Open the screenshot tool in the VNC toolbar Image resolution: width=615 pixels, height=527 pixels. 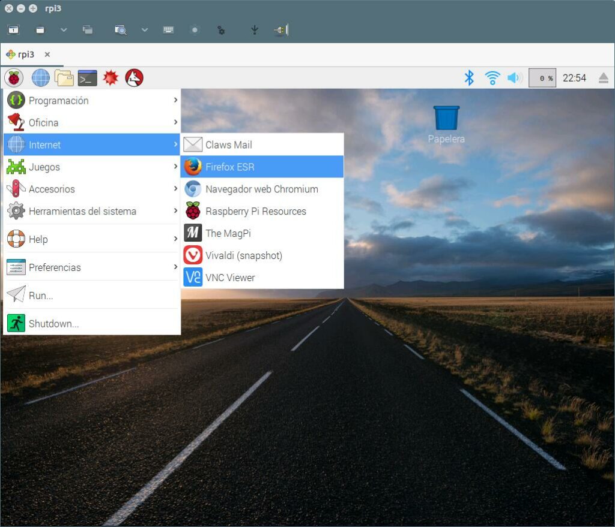(x=120, y=29)
